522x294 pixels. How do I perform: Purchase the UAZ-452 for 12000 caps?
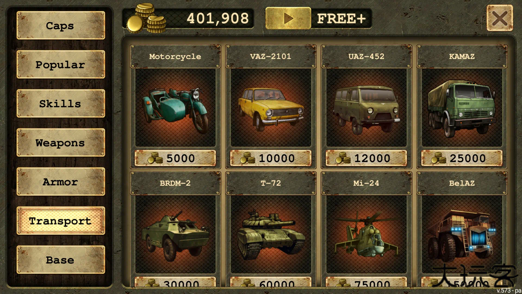[x=366, y=158]
